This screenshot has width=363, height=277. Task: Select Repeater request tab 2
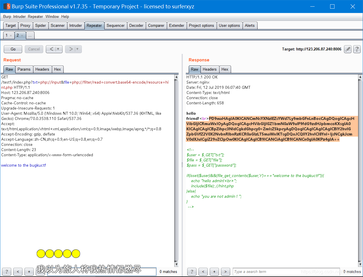click(x=18, y=35)
